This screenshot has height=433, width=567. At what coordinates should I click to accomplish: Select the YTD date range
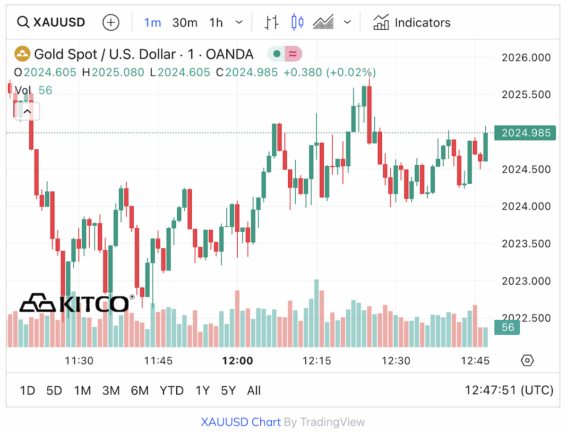[x=172, y=391]
